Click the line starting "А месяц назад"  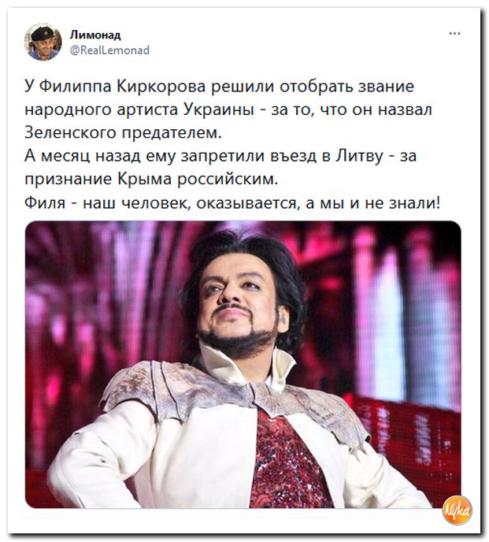tap(220, 156)
